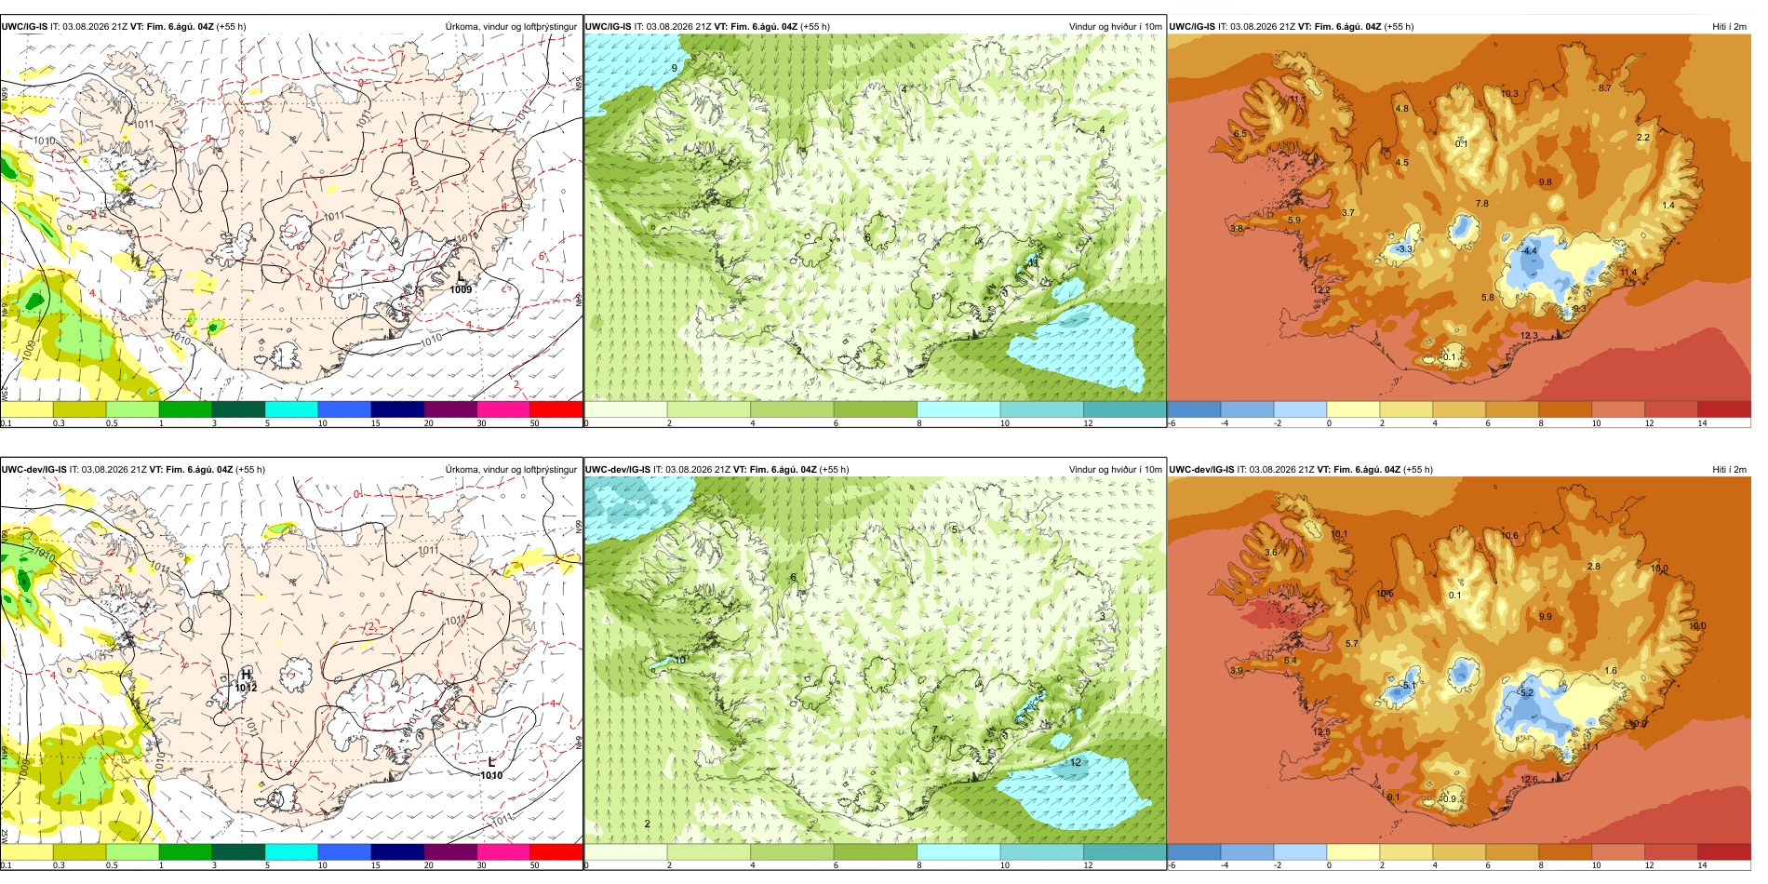Click the UWC "Vindur og hviður í 10m" title
The width and height of the screenshot is (1768, 884).
coord(1115,27)
